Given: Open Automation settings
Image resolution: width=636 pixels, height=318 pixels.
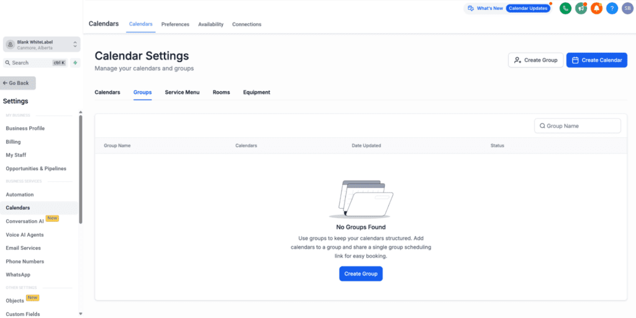Looking at the screenshot, I should tap(19, 194).
